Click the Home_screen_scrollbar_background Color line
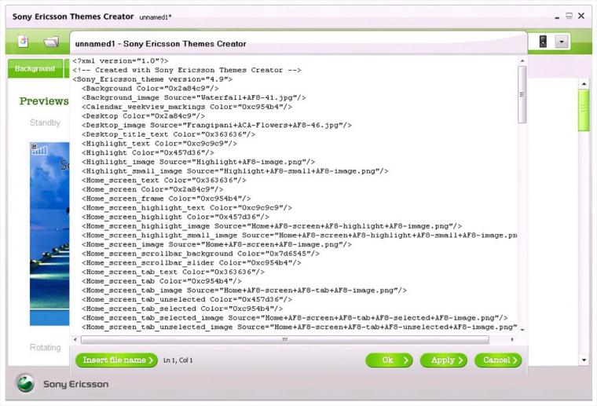Viewport: 597px width, 406px height. point(200,254)
